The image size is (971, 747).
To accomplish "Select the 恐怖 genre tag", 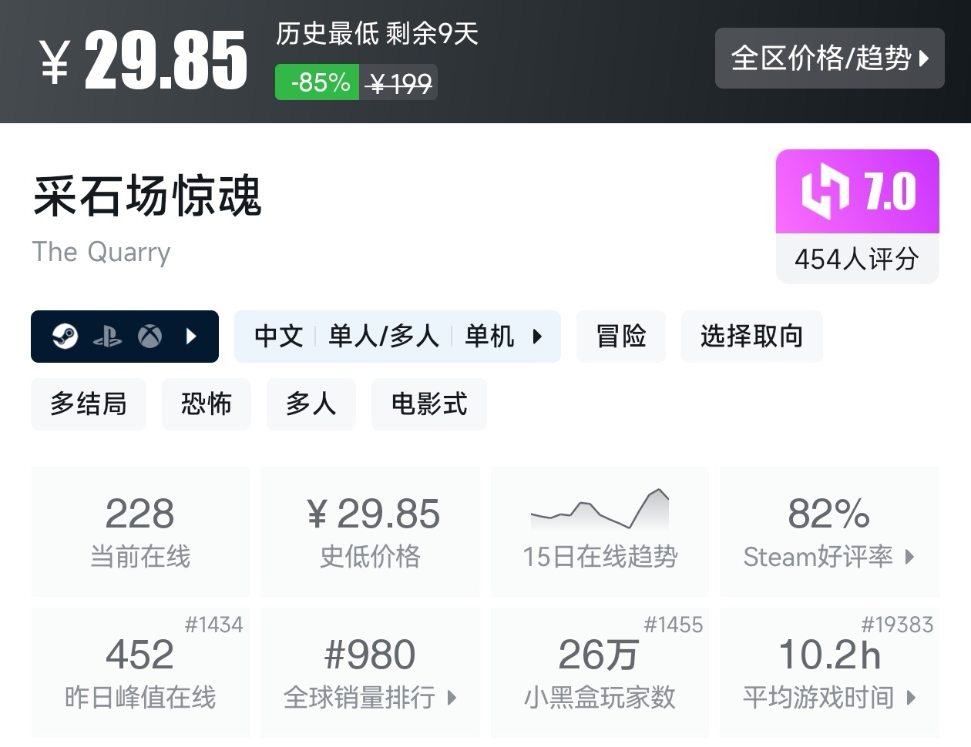I will click(207, 404).
